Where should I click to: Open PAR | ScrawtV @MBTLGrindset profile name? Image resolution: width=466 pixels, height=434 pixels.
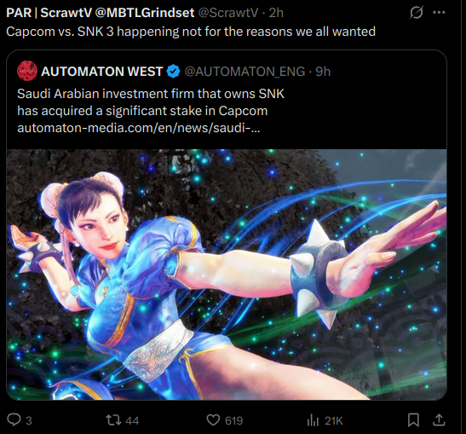coord(101,13)
